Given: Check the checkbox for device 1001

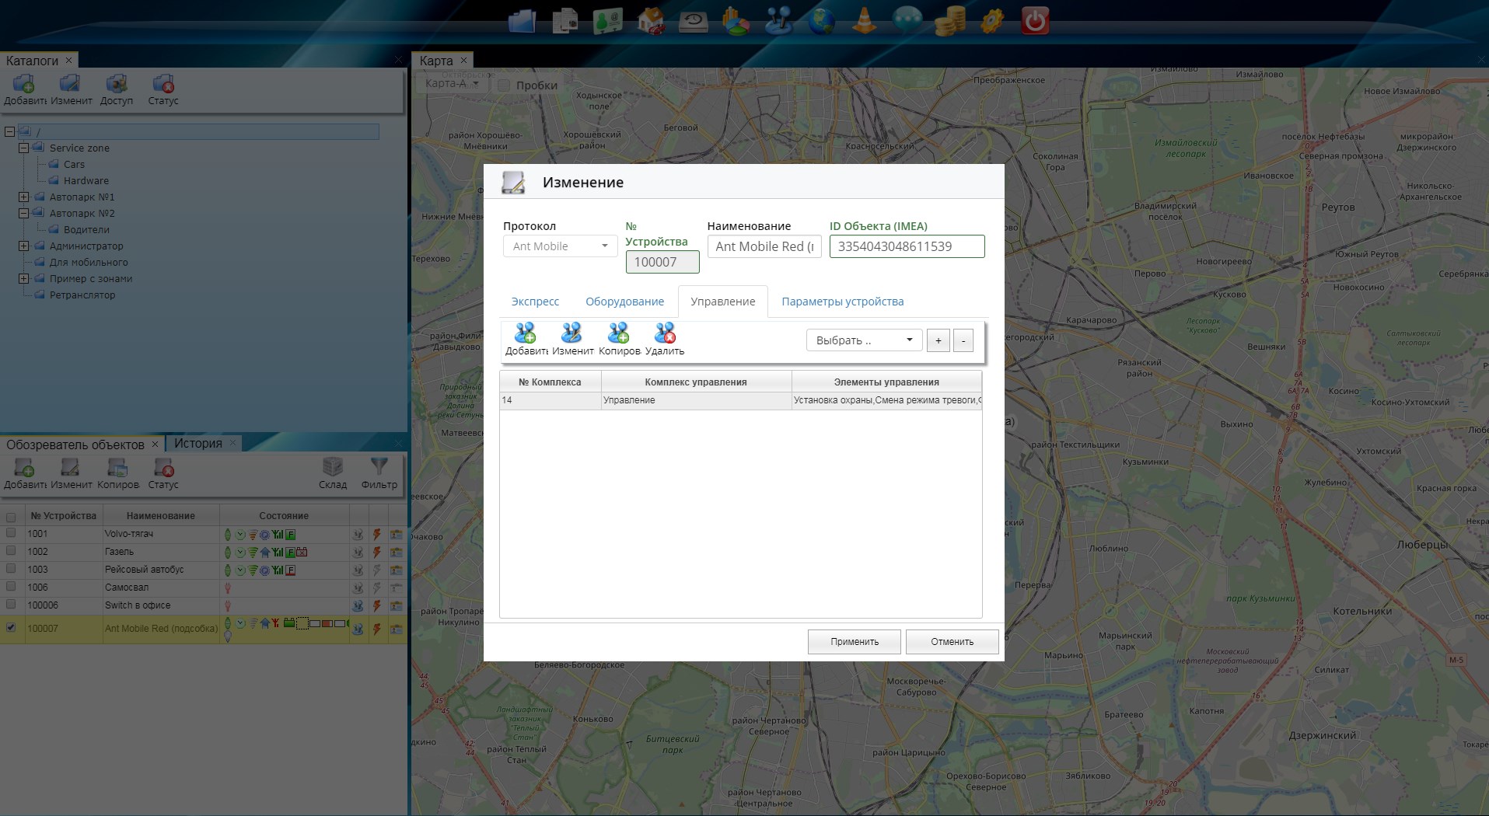Looking at the screenshot, I should pos(11,533).
